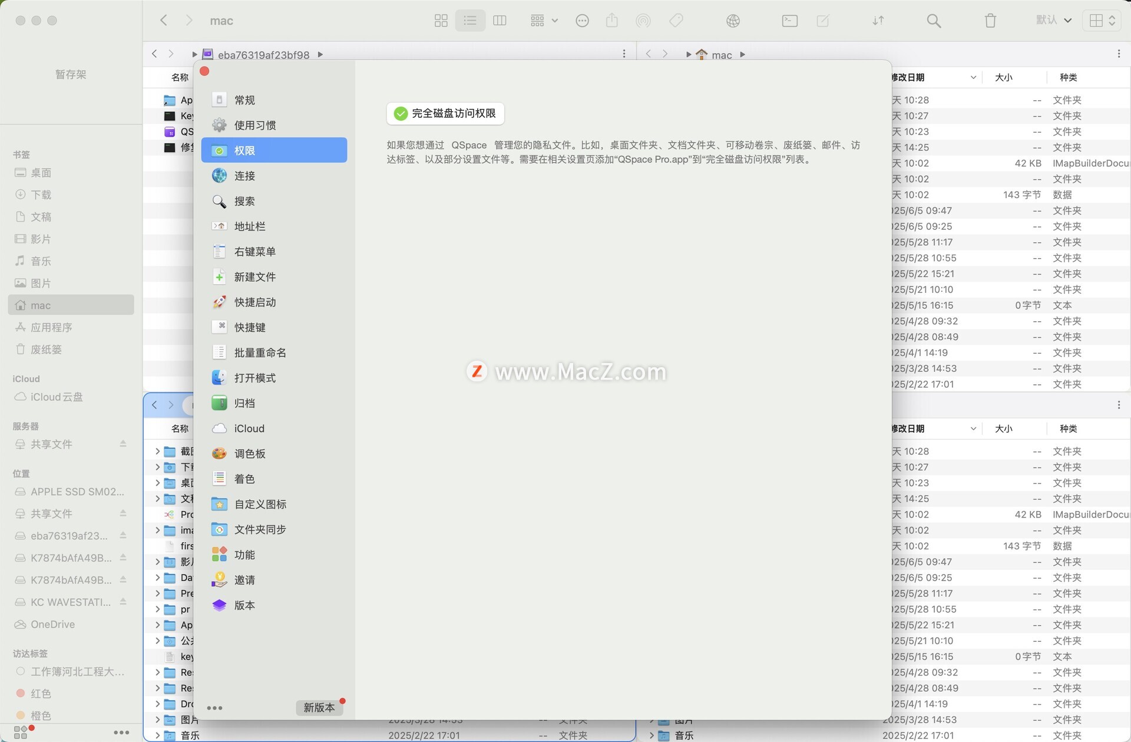Select the 橙色 tag in sidebar
The height and width of the screenshot is (742, 1131).
click(x=71, y=715)
